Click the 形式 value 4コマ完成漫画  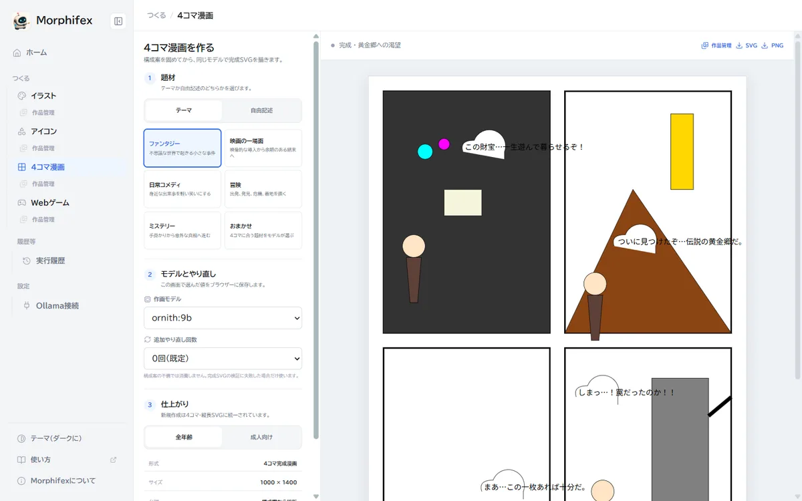[x=281, y=464]
